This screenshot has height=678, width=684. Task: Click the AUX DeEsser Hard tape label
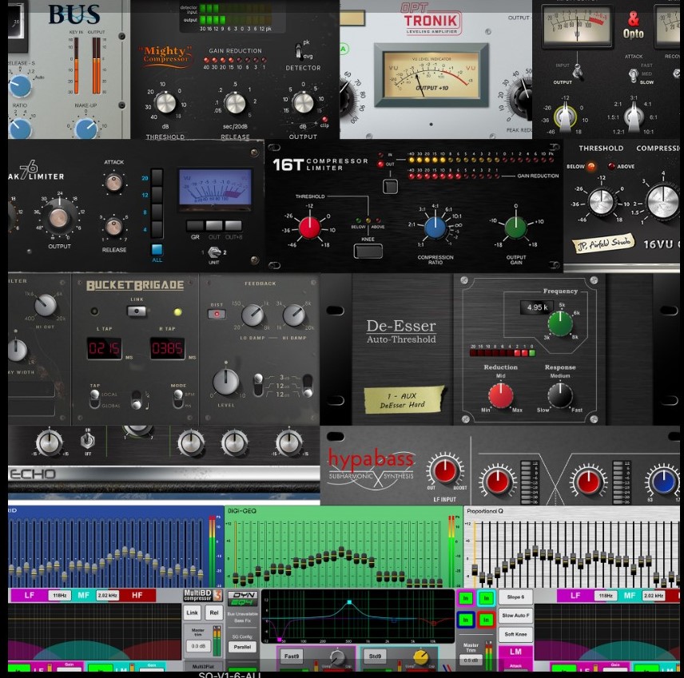coord(404,399)
